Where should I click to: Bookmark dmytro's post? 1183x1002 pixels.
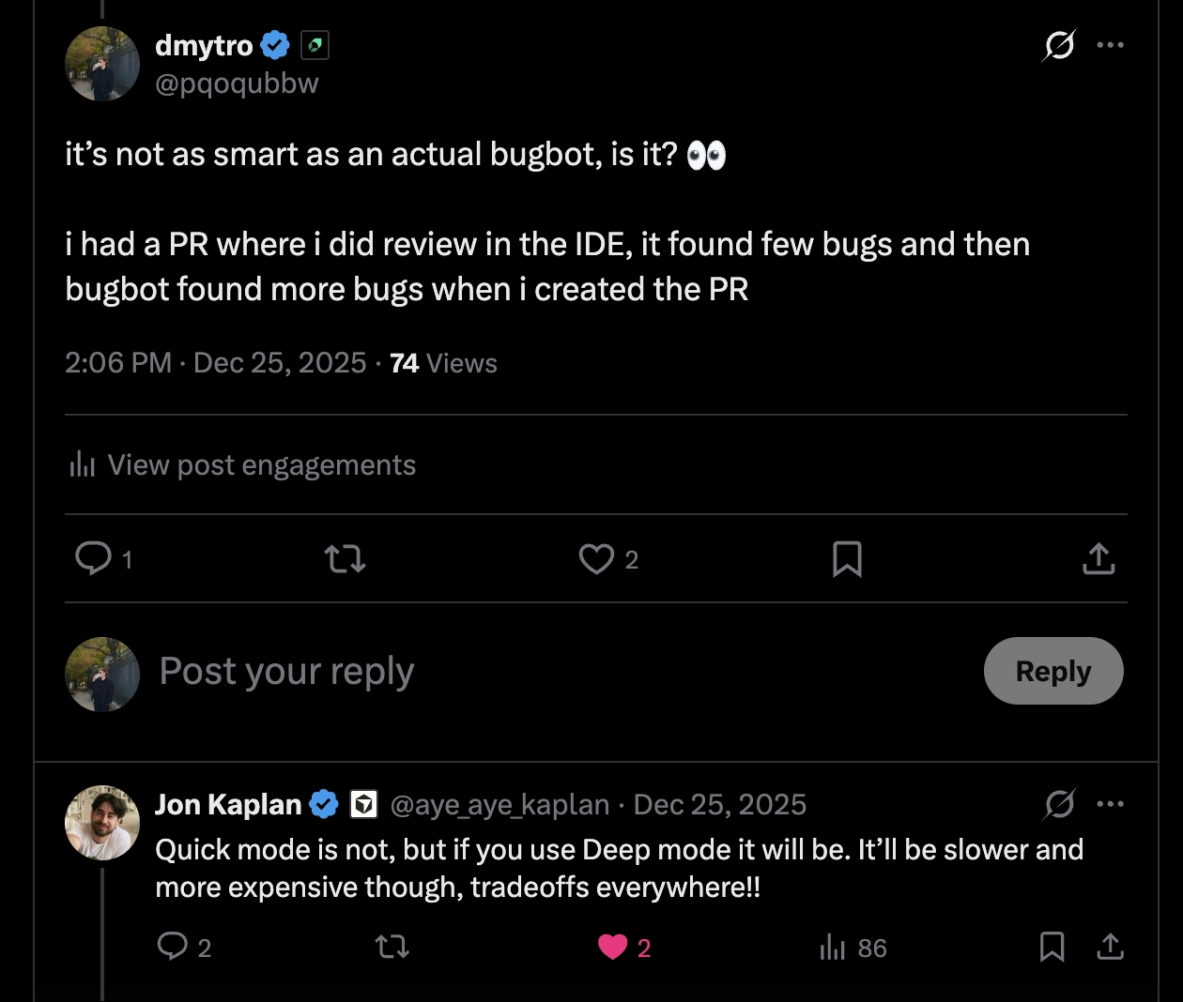847,558
